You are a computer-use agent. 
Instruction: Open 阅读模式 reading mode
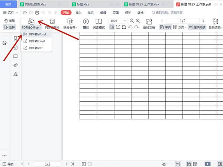point(99,24)
